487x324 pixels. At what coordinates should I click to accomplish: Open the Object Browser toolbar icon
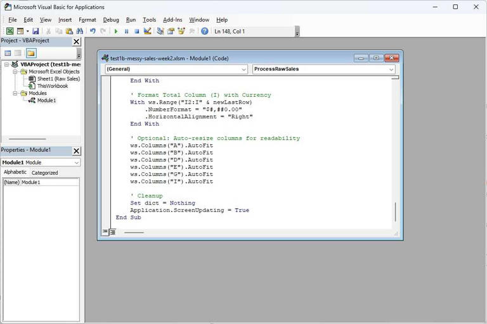[x=181, y=31]
